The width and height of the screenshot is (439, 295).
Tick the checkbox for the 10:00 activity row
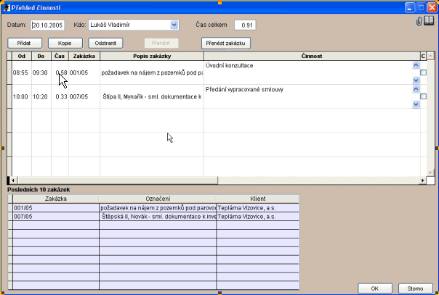[423, 96]
